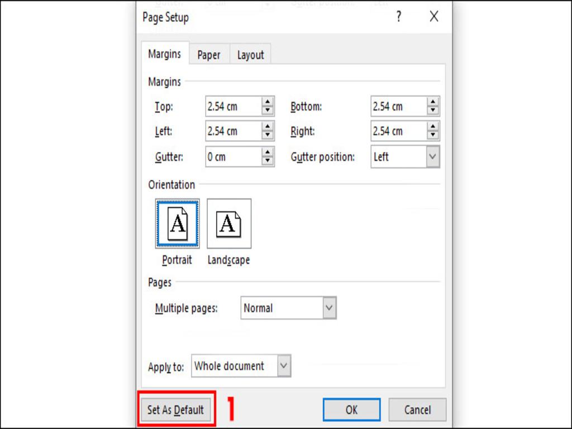Switch to the Paper tab
Image resolution: width=572 pixels, height=429 pixels.
(x=209, y=54)
